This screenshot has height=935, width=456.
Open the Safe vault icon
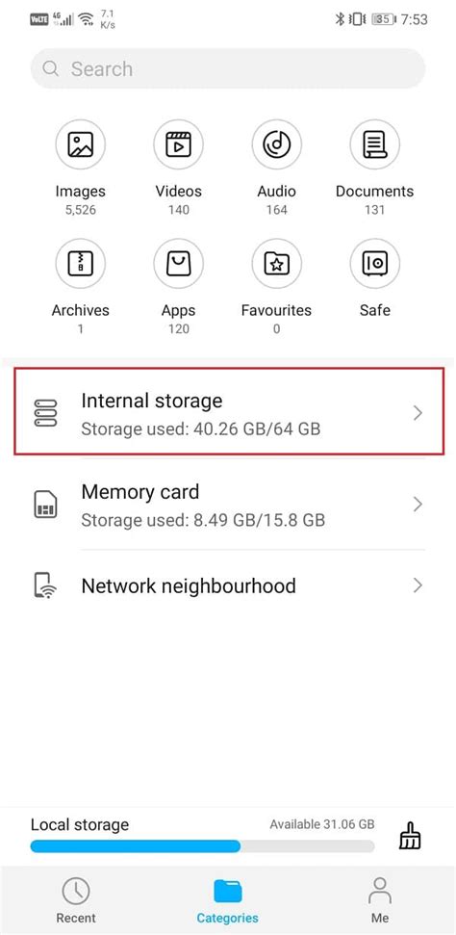(374, 263)
